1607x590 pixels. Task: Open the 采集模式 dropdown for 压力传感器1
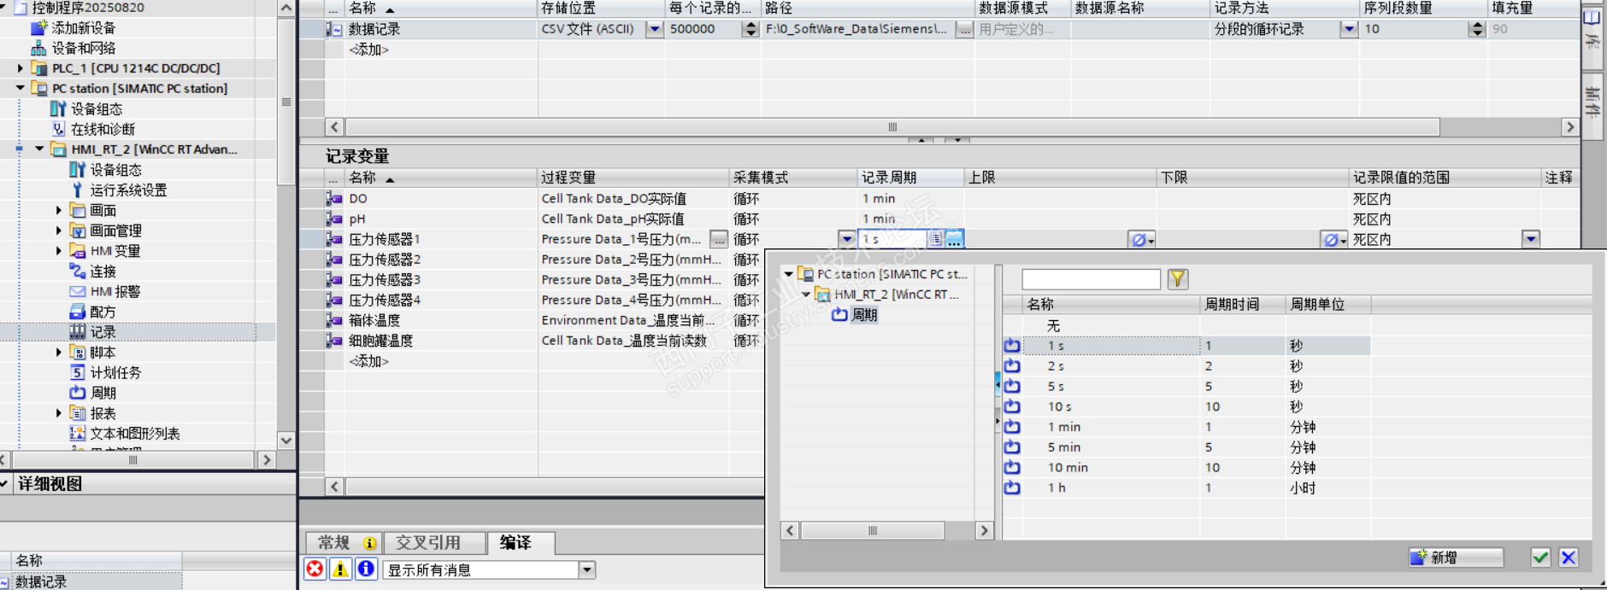coord(847,240)
